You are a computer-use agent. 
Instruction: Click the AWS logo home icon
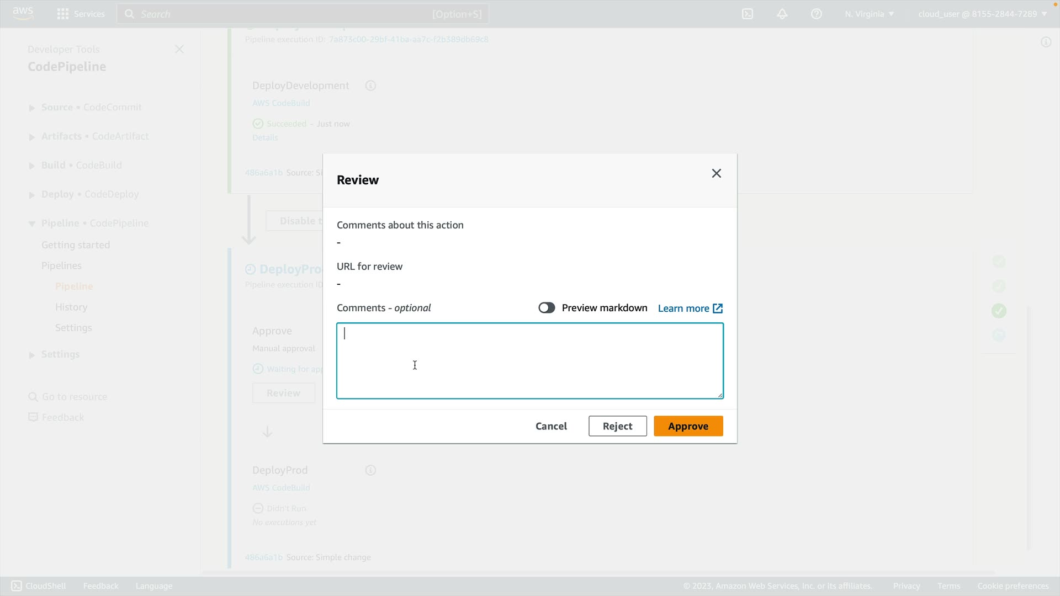tap(23, 13)
